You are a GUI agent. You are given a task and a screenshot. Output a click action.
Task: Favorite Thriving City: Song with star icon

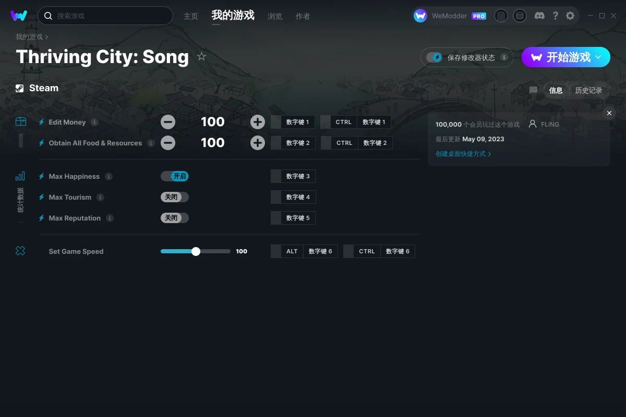tap(202, 56)
